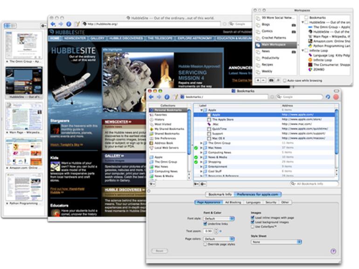Open the Page colors dropdown
The image size is (359, 269).
tap(219, 239)
